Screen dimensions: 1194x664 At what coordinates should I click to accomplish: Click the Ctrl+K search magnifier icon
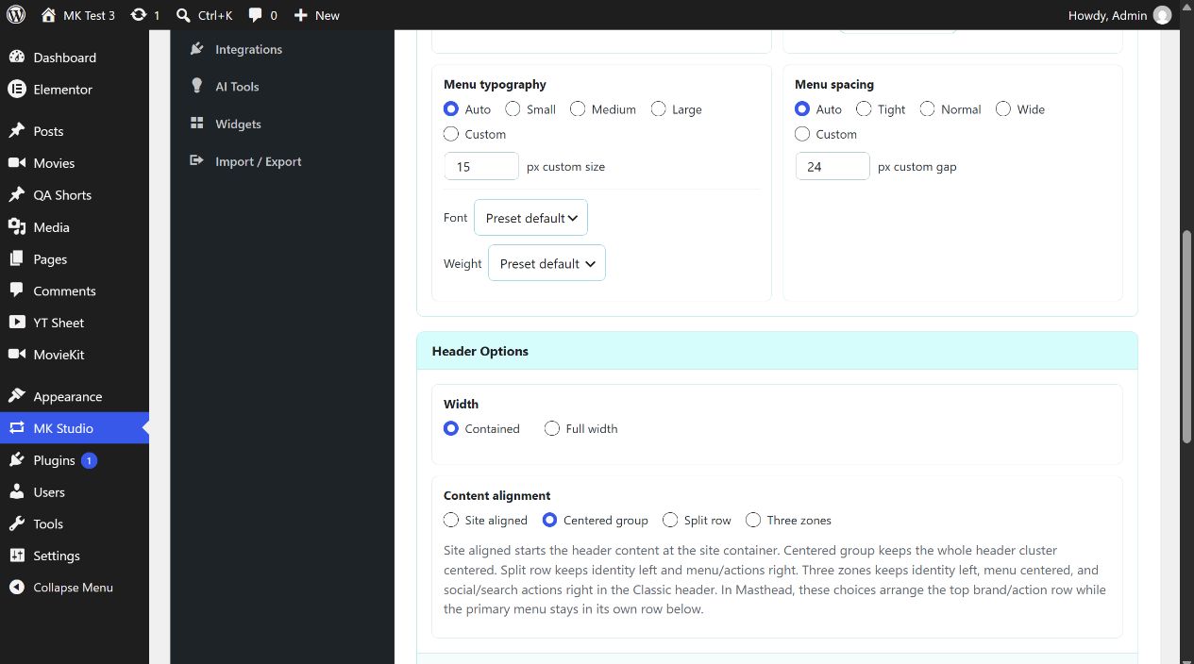coord(184,15)
